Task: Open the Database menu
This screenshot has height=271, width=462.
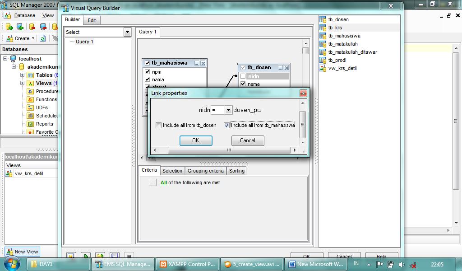Action: (25, 16)
